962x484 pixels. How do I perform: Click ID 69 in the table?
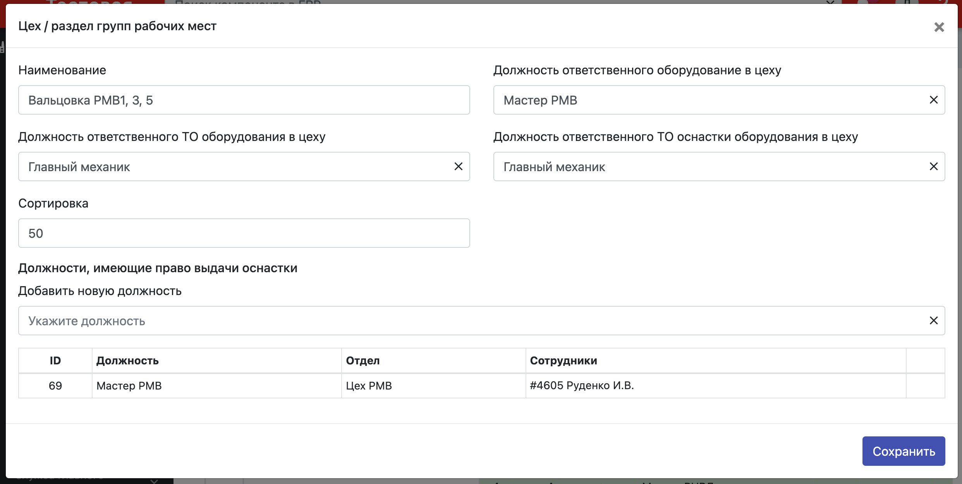pyautogui.click(x=55, y=386)
